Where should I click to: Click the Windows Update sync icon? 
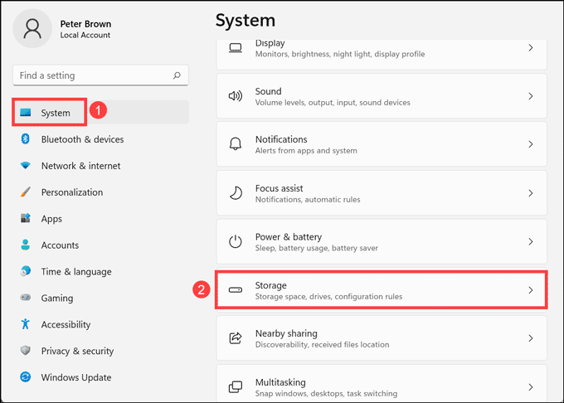coord(25,376)
